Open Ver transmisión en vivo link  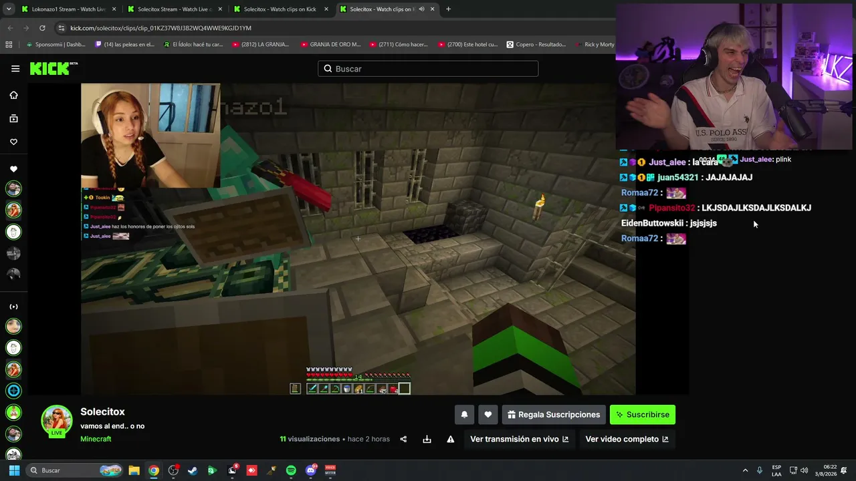tap(519, 439)
